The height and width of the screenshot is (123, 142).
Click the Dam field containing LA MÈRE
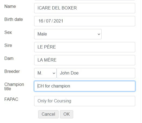[x=85, y=60]
